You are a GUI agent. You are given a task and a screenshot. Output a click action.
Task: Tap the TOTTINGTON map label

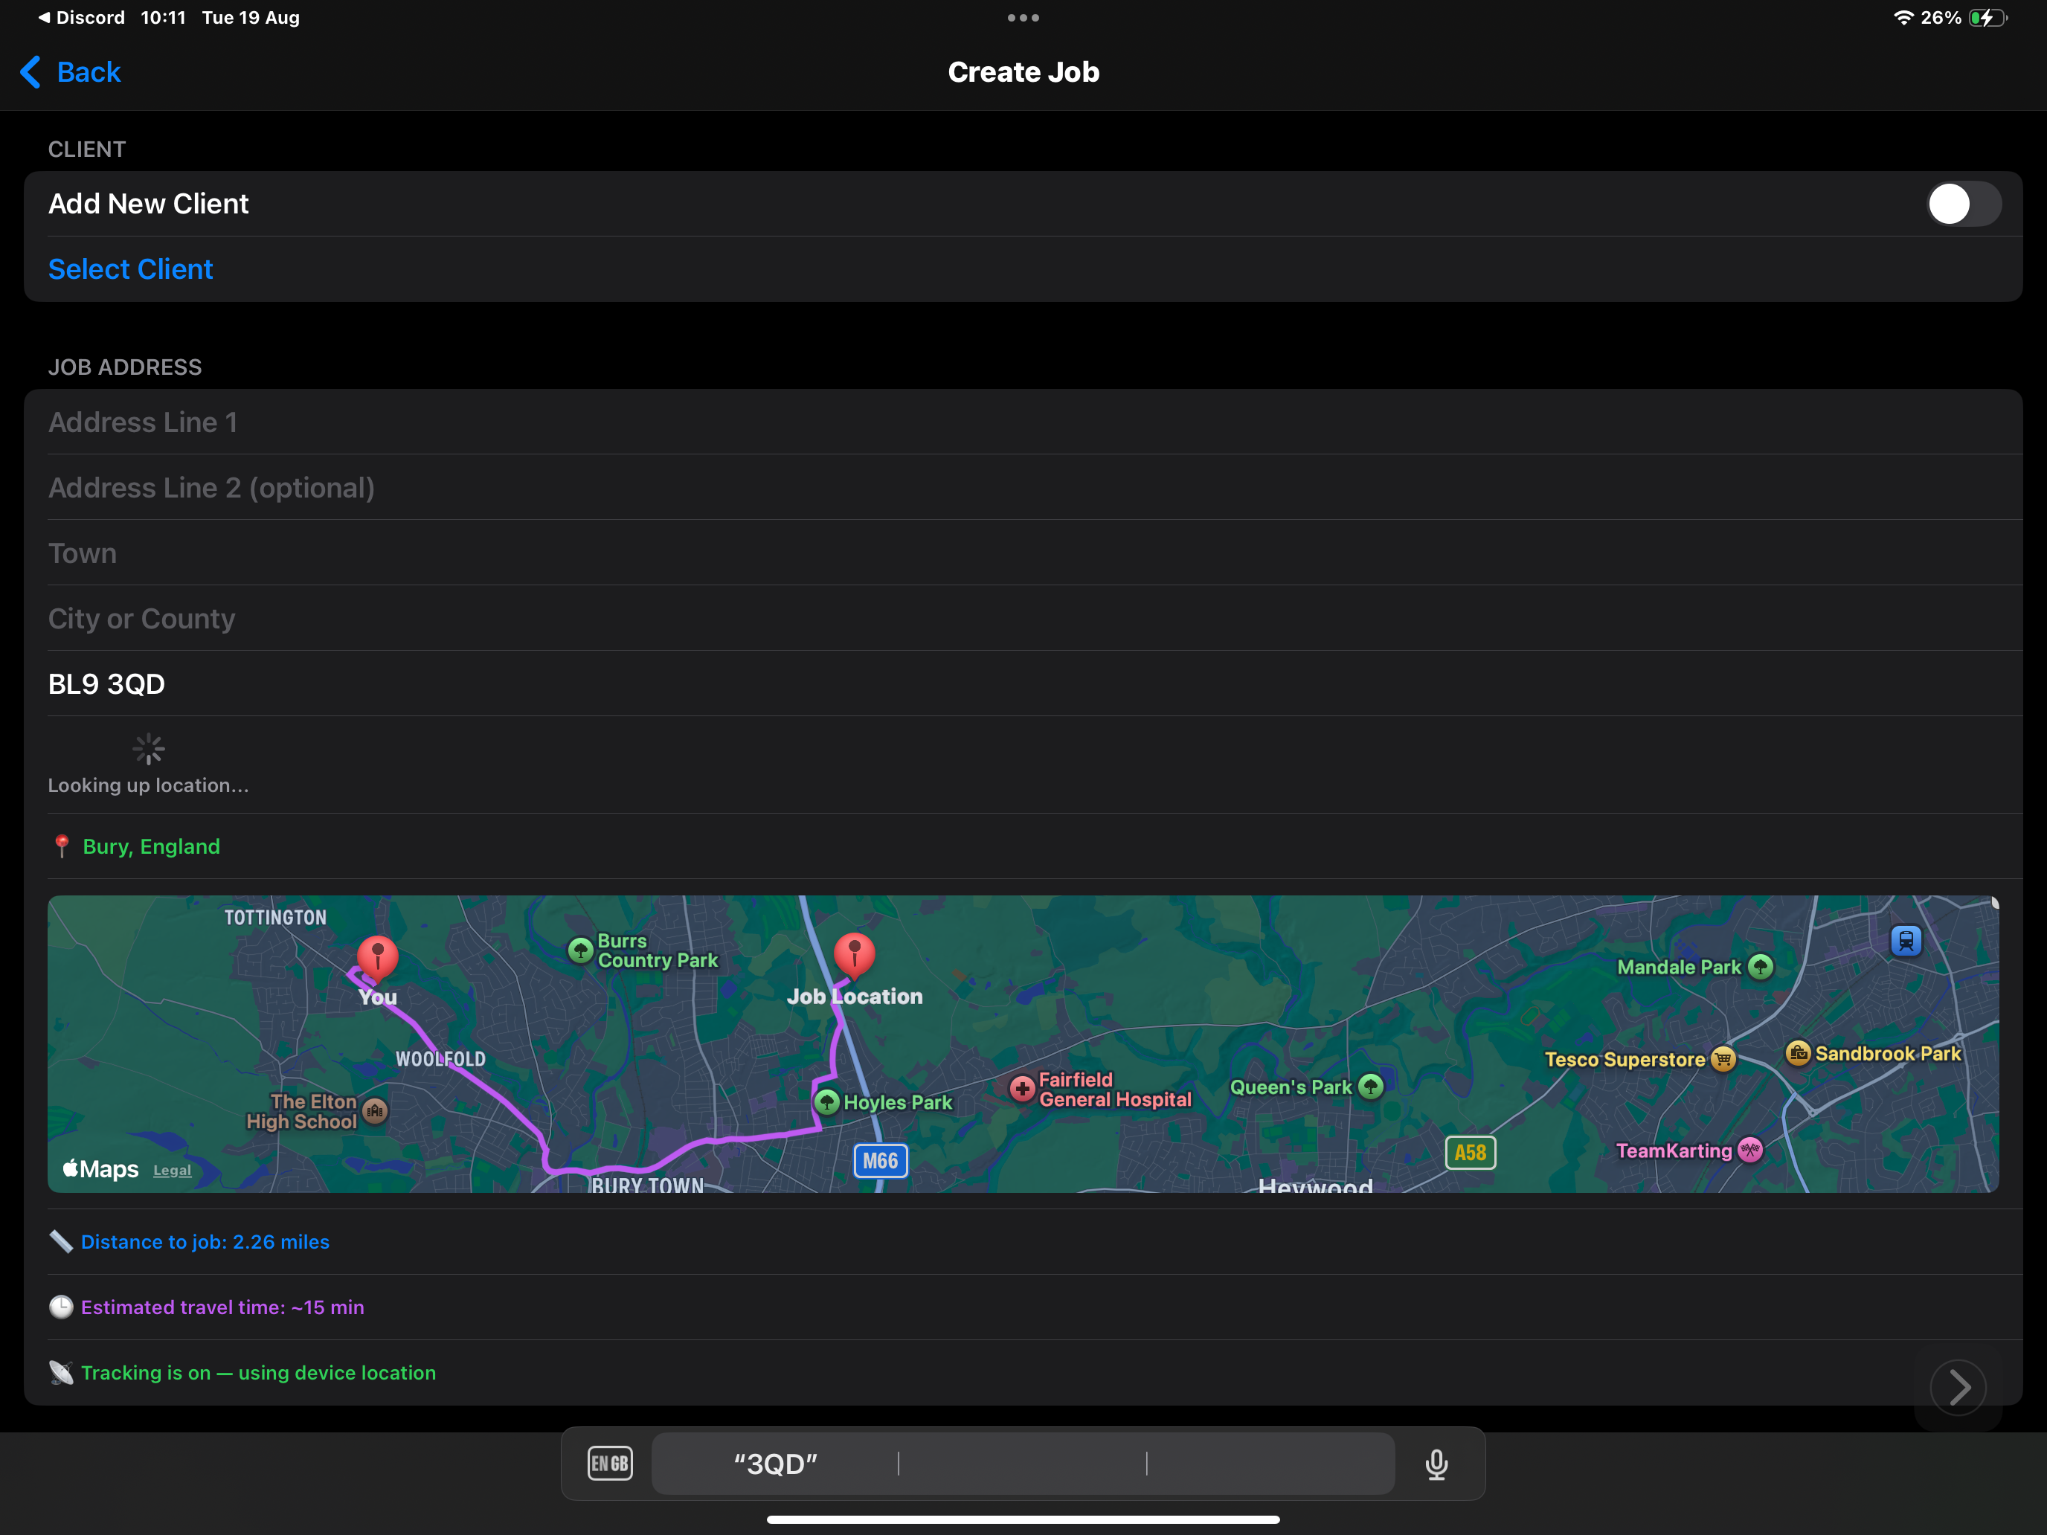pos(276,918)
